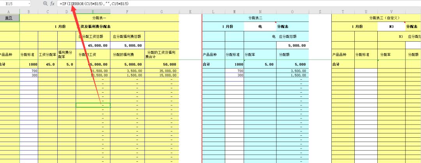Click the 分配表三（自定义） title cell
The height and width of the screenshot is (163, 421).
pos(384,18)
